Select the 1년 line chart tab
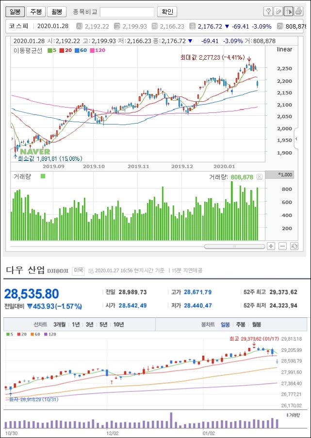 pyautogui.click(x=76, y=324)
